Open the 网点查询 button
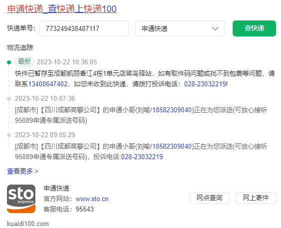 [209, 198]
